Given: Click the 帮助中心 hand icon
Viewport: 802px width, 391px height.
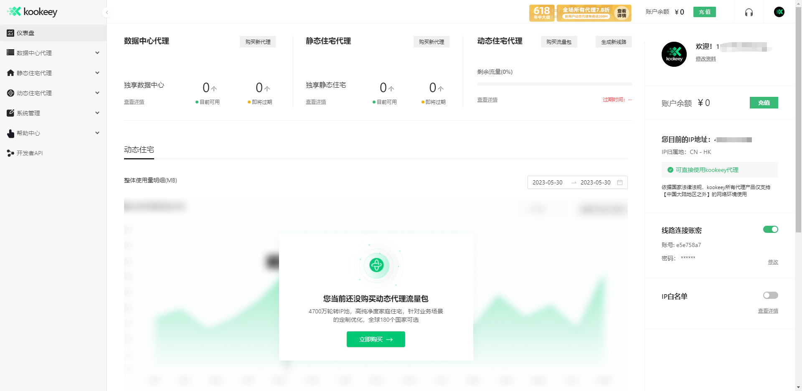Looking at the screenshot, I should (10, 133).
